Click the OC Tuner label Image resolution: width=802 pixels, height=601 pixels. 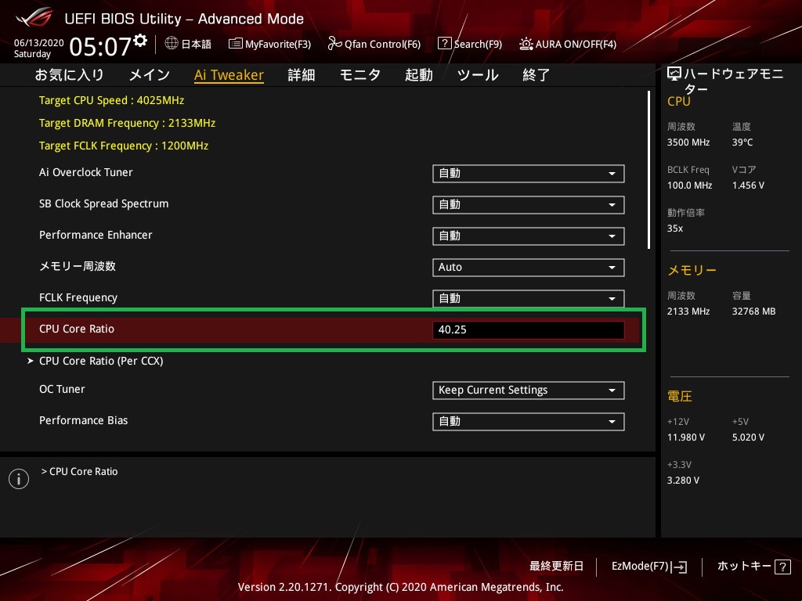coord(62,389)
